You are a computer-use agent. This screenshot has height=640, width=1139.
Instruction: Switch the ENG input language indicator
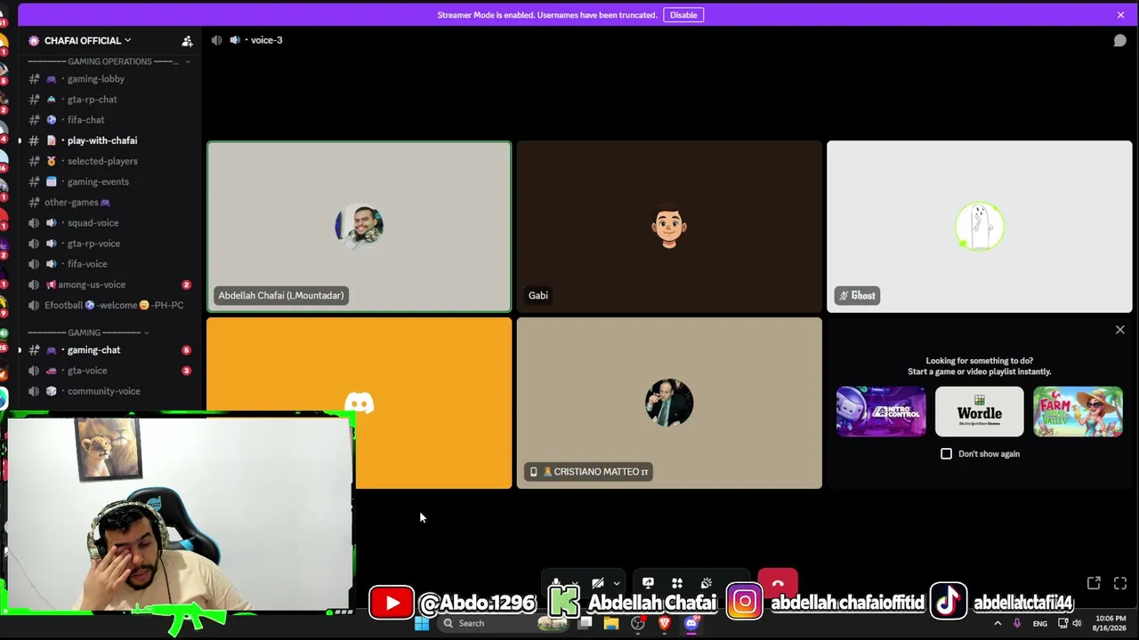coord(1039,623)
